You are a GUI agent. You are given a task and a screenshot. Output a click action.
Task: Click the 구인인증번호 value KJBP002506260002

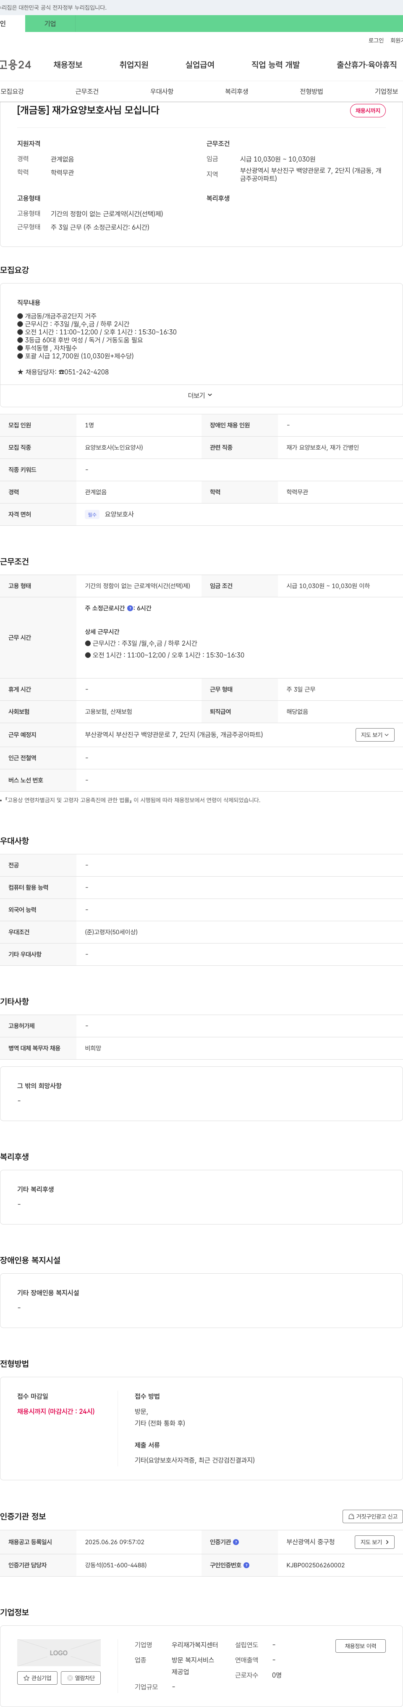click(316, 1565)
